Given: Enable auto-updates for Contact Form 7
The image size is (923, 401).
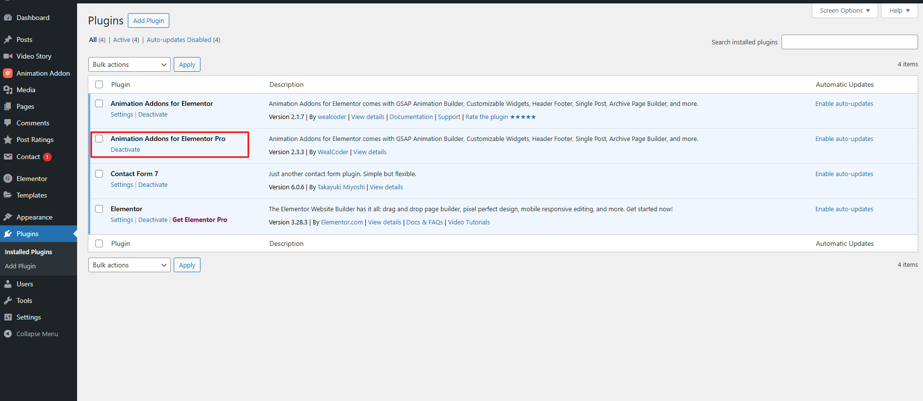Looking at the screenshot, I should click(844, 174).
